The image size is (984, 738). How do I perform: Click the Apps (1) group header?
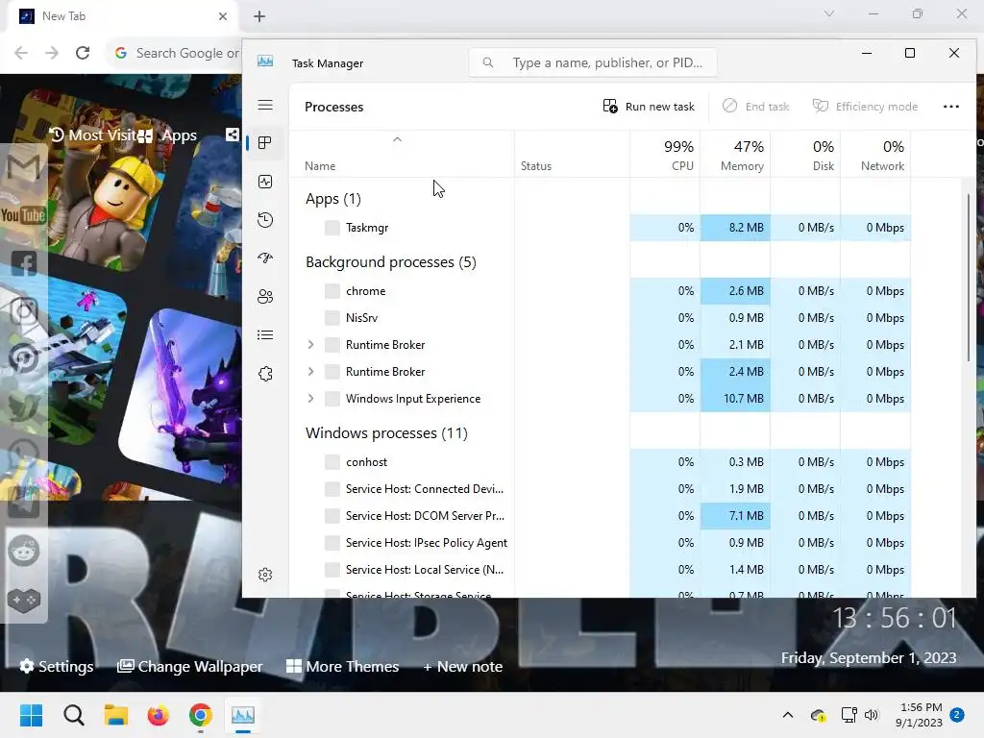point(333,199)
